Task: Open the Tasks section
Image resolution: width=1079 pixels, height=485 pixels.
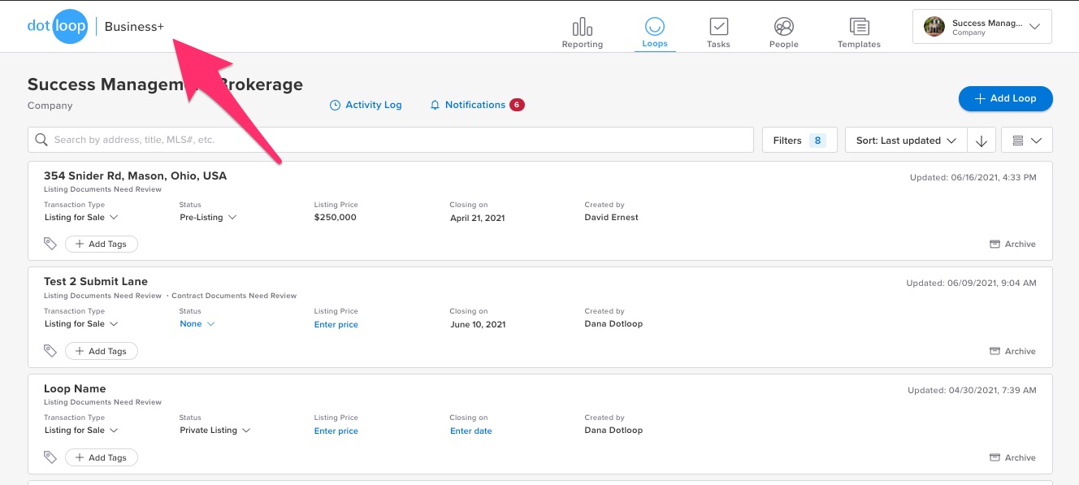Action: pyautogui.click(x=718, y=31)
